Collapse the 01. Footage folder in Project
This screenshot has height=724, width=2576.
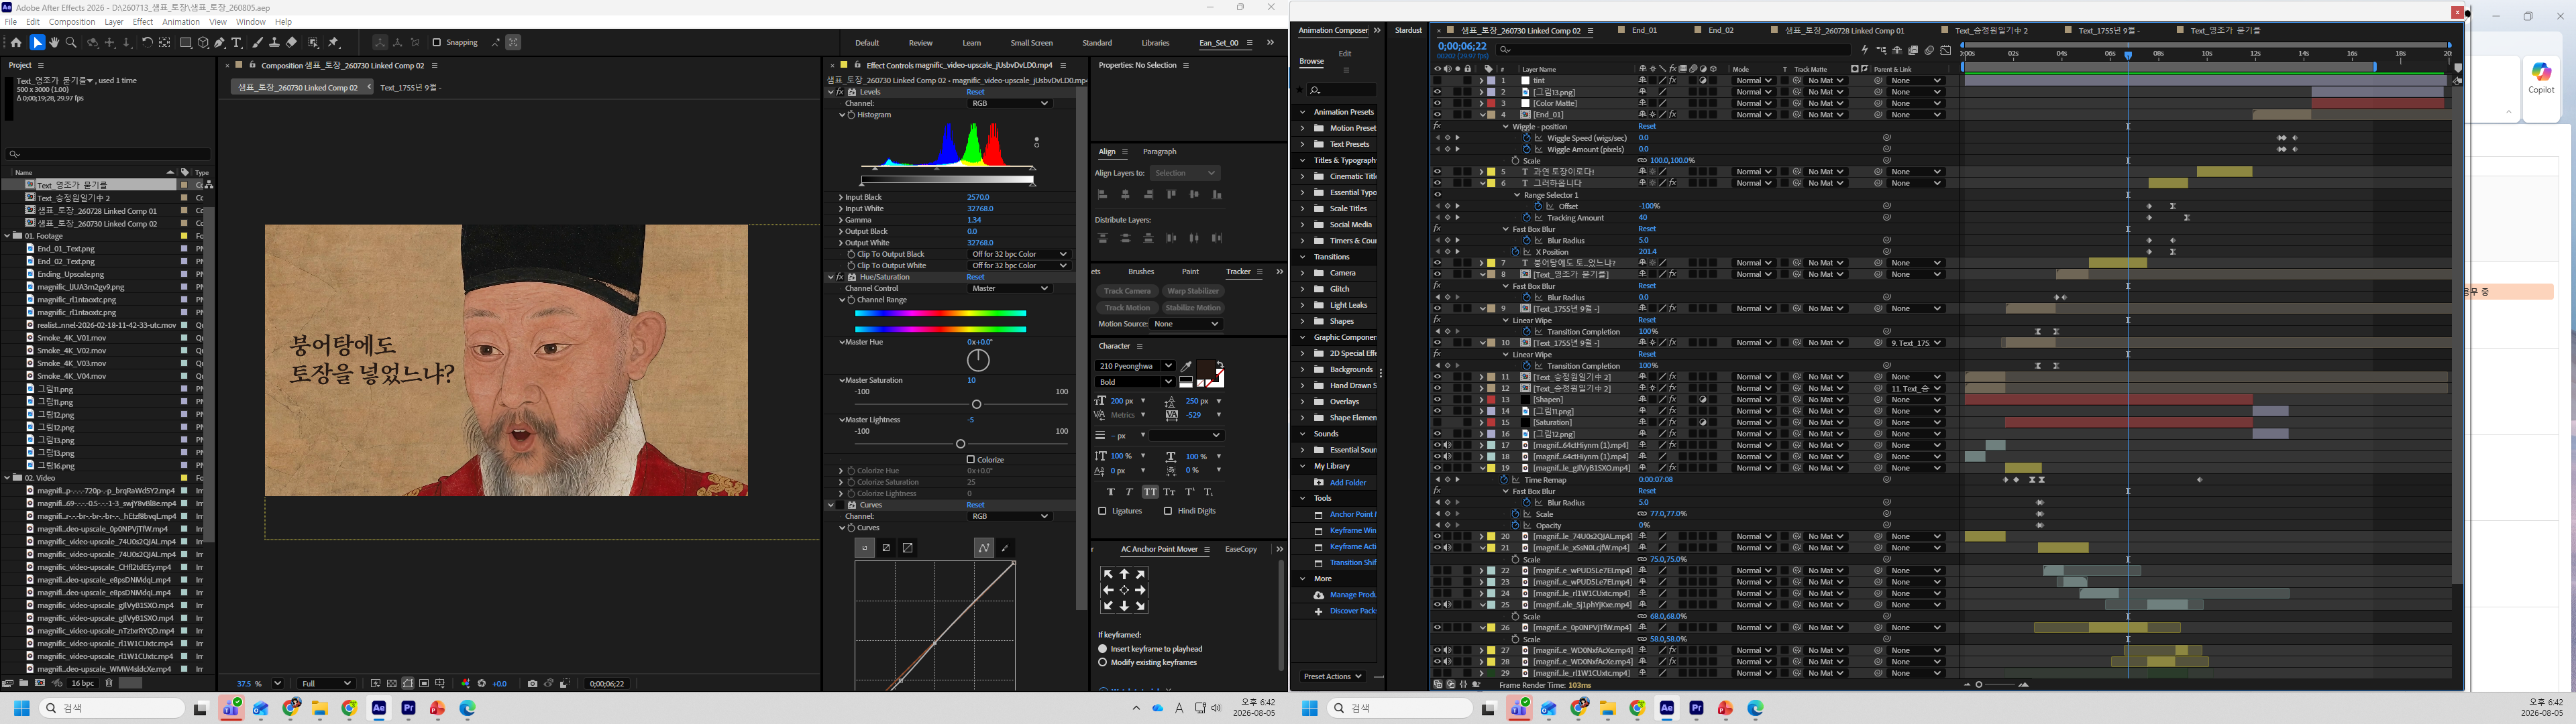(8, 236)
